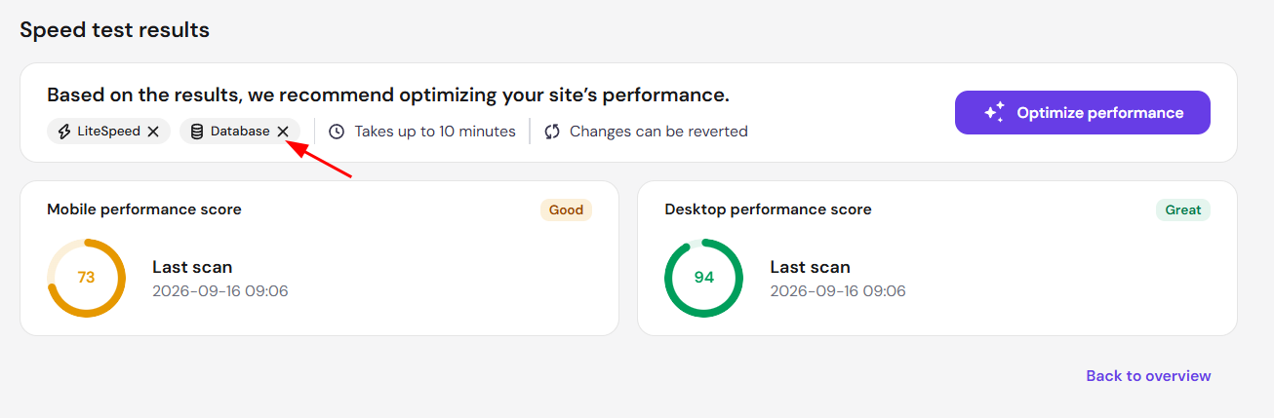Click the LiteSpeed lightning bolt icon
Screen dimensions: 1274x418
64,132
